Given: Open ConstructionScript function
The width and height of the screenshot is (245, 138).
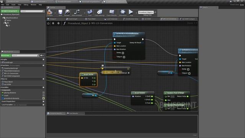Looking at the screenshot, I should click(11, 68).
